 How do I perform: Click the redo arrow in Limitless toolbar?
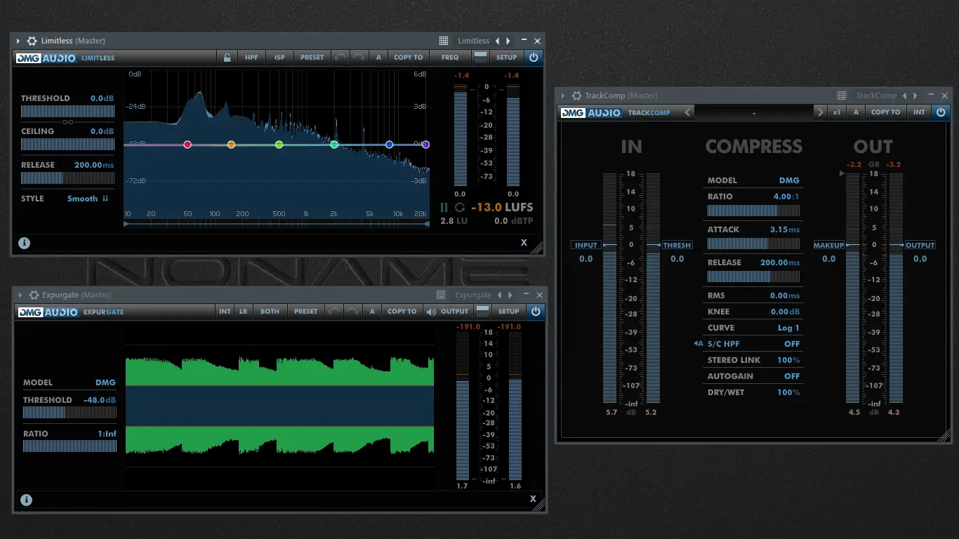(359, 58)
